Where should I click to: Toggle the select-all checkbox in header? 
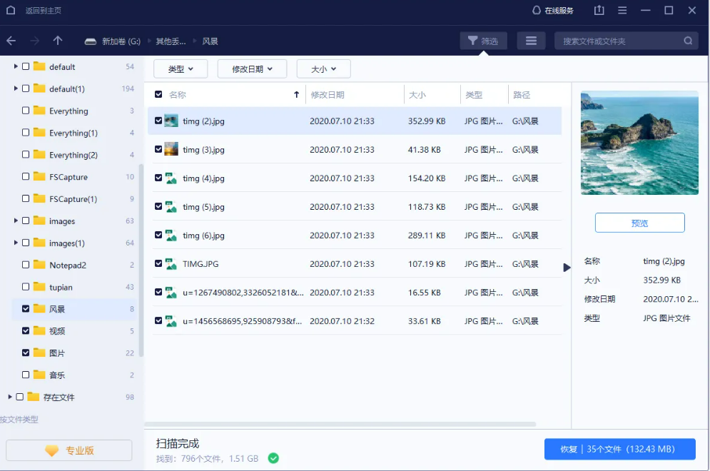(x=158, y=94)
